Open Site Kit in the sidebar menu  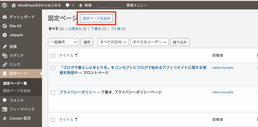tap(15, 26)
